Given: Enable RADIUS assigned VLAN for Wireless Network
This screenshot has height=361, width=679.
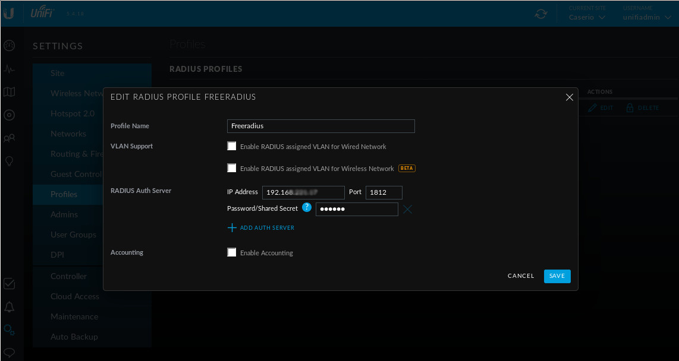Looking at the screenshot, I should click(x=232, y=168).
